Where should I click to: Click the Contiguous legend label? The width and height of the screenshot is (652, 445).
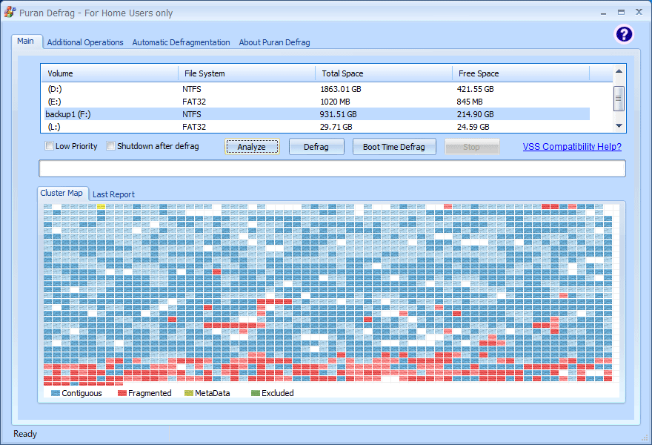point(82,393)
